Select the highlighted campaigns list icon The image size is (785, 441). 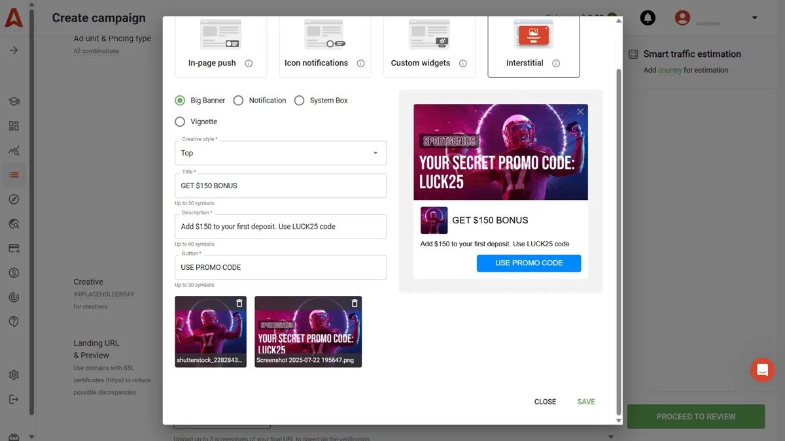point(14,174)
